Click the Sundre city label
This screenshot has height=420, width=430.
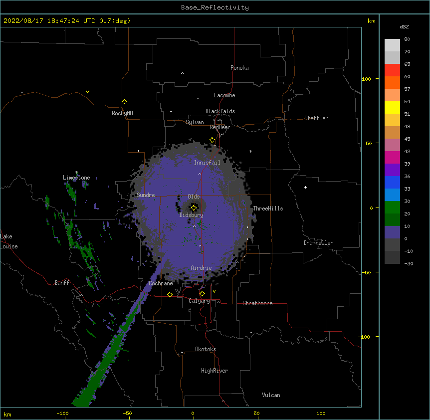coord(146,195)
